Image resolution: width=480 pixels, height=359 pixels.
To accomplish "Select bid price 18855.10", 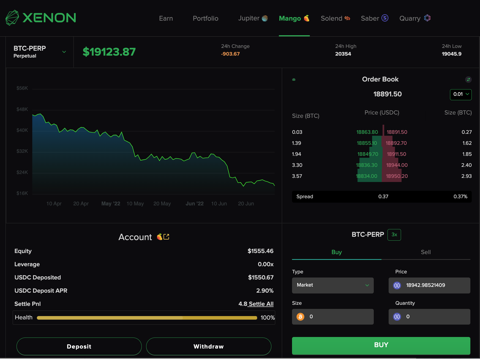I will (367, 143).
